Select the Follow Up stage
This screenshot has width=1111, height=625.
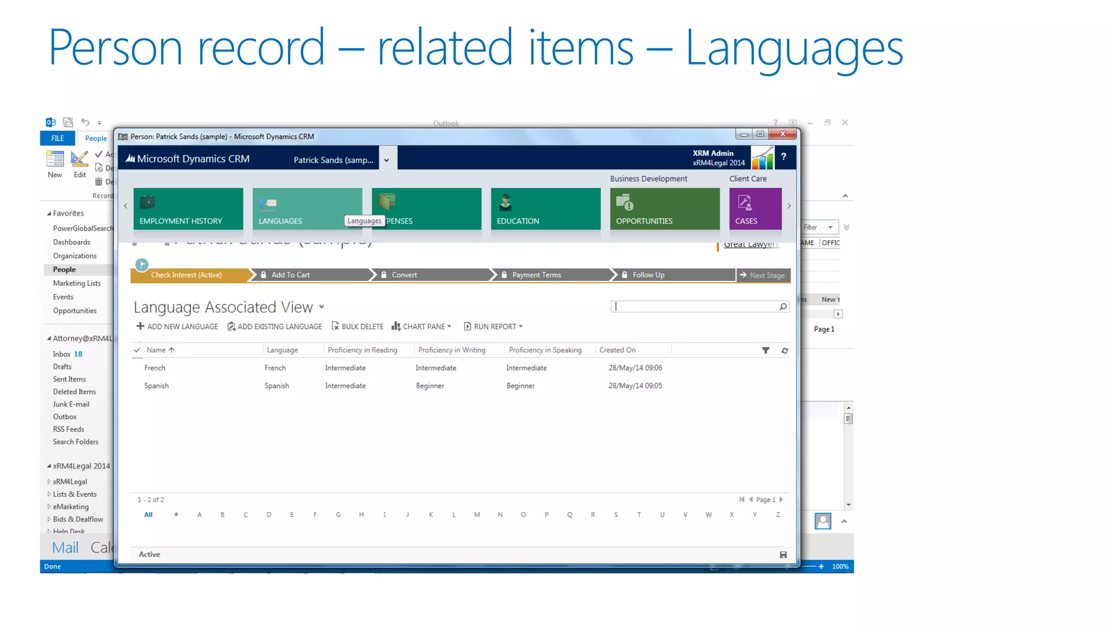click(x=673, y=275)
